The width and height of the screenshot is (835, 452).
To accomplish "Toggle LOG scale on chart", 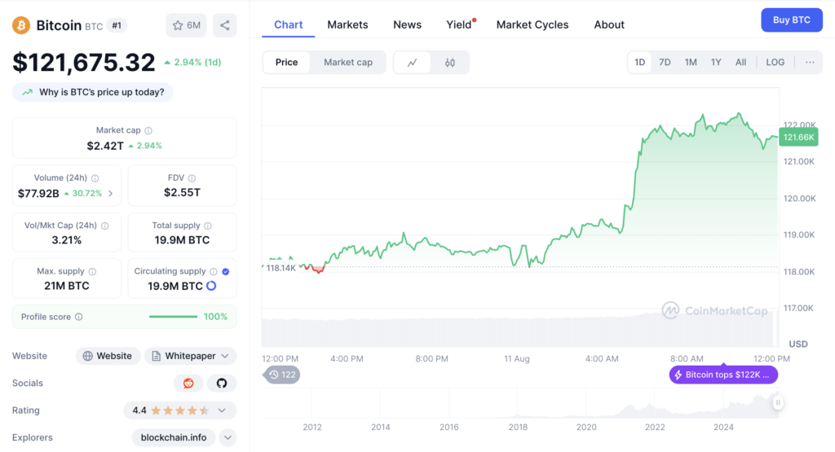I will [x=775, y=62].
